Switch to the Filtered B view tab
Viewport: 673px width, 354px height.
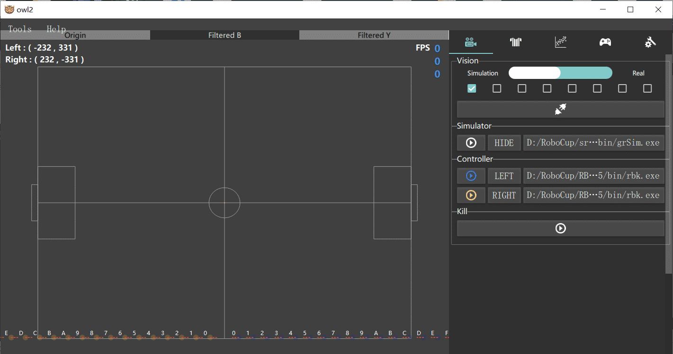tap(224, 35)
